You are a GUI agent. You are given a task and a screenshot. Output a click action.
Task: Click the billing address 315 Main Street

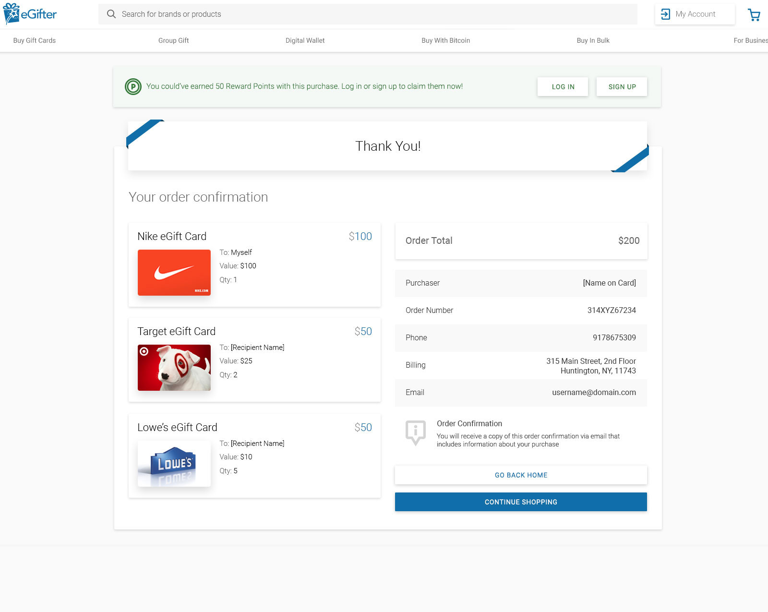pyautogui.click(x=591, y=366)
